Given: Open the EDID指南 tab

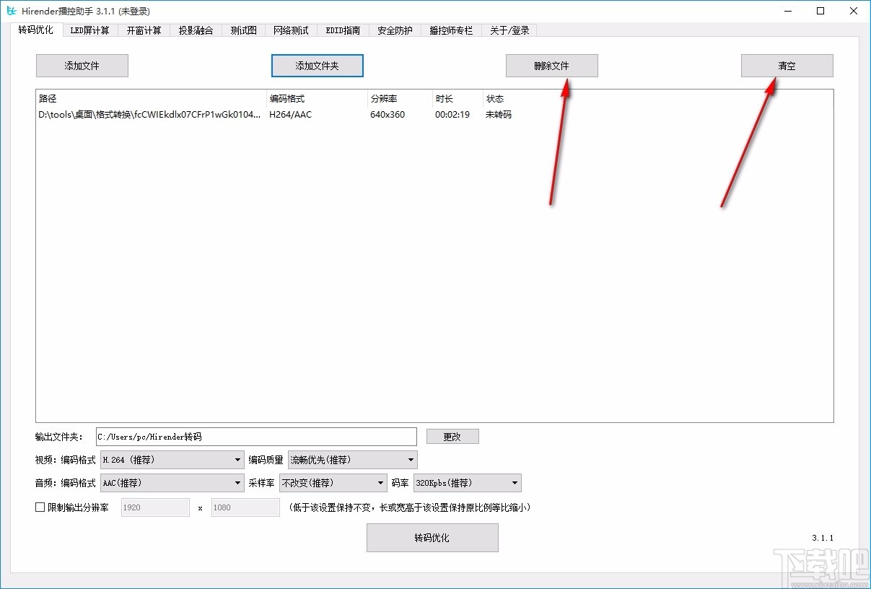Looking at the screenshot, I should 343,30.
